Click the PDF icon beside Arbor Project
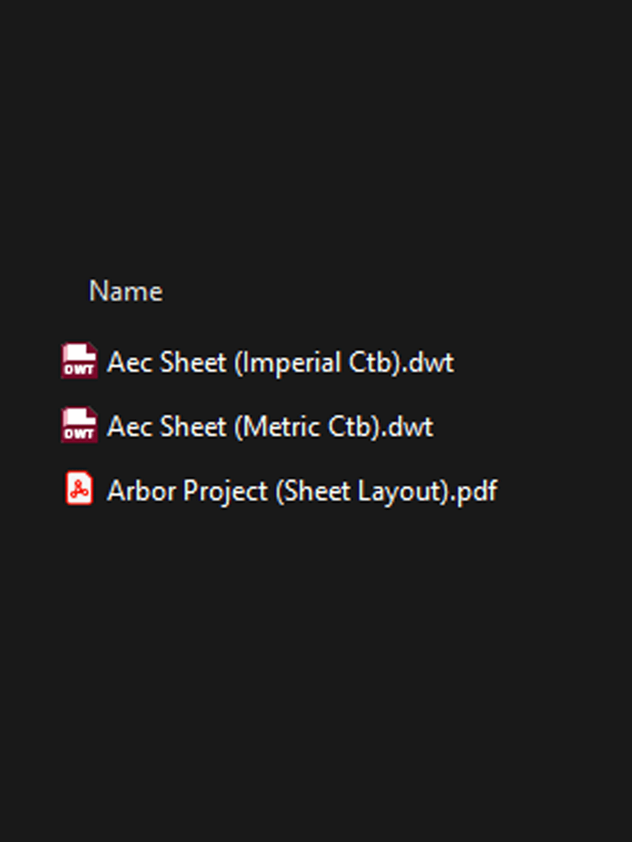Image resolution: width=632 pixels, height=842 pixels. pyautogui.click(x=79, y=489)
